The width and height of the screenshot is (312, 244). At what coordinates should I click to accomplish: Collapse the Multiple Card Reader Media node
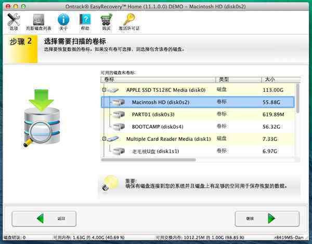click(104, 139)
